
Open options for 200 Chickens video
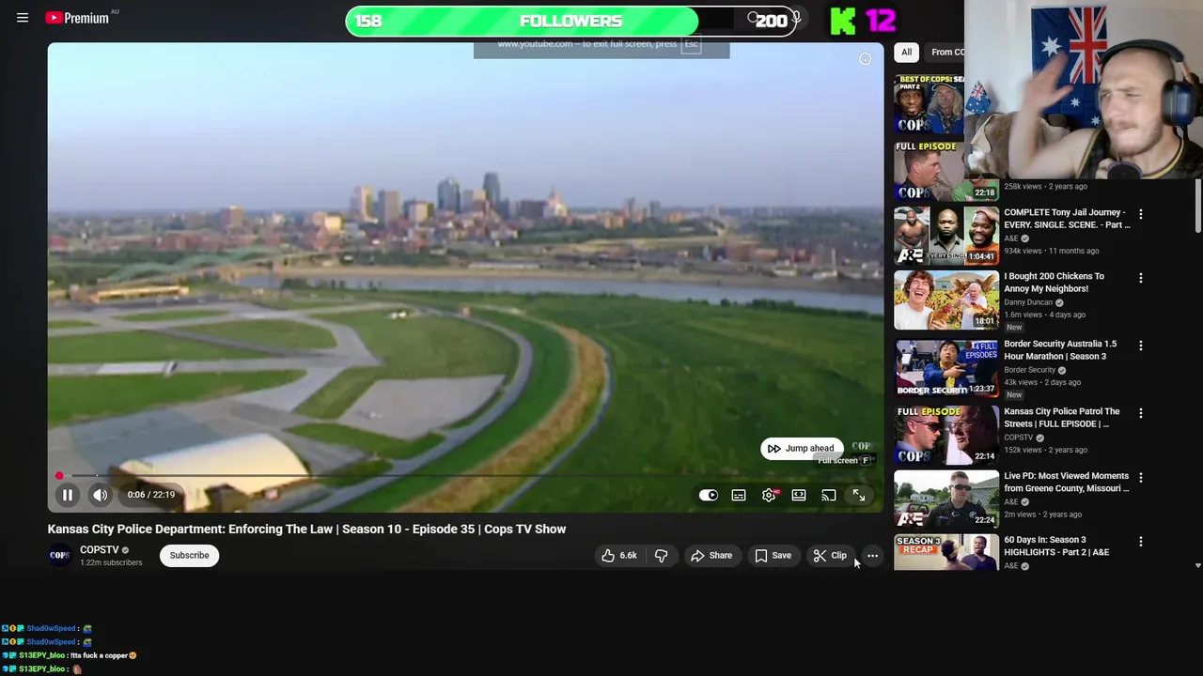1141,278
